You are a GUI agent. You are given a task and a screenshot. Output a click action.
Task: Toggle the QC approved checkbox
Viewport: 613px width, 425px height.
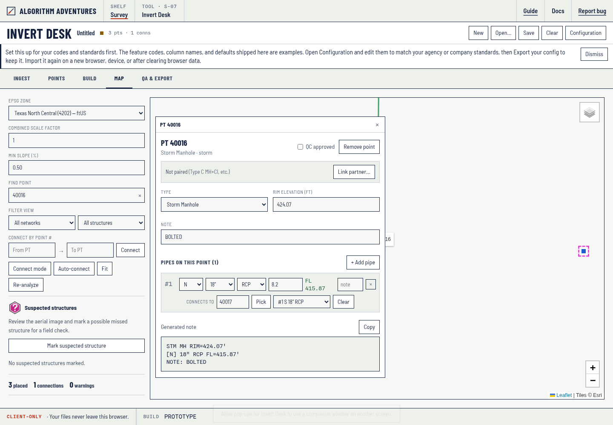point(300,147)
